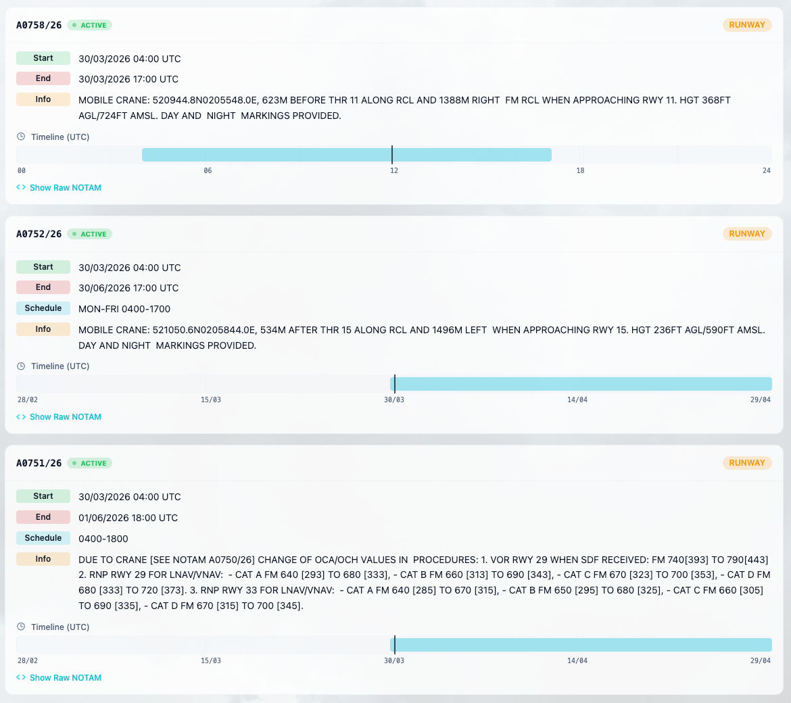Toggle the ACTIVE badge on A0751/26
791x703 pixels.
90,463
